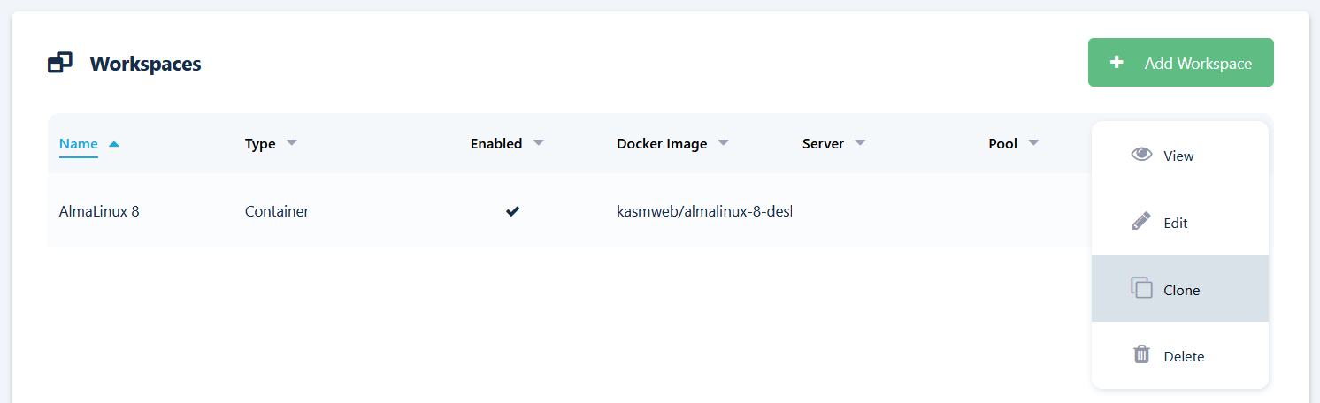Click the Workspaces icon next to the title
Image resolution: width=1320 pixels, height=403 pixels.
click(x=59, y=64)
